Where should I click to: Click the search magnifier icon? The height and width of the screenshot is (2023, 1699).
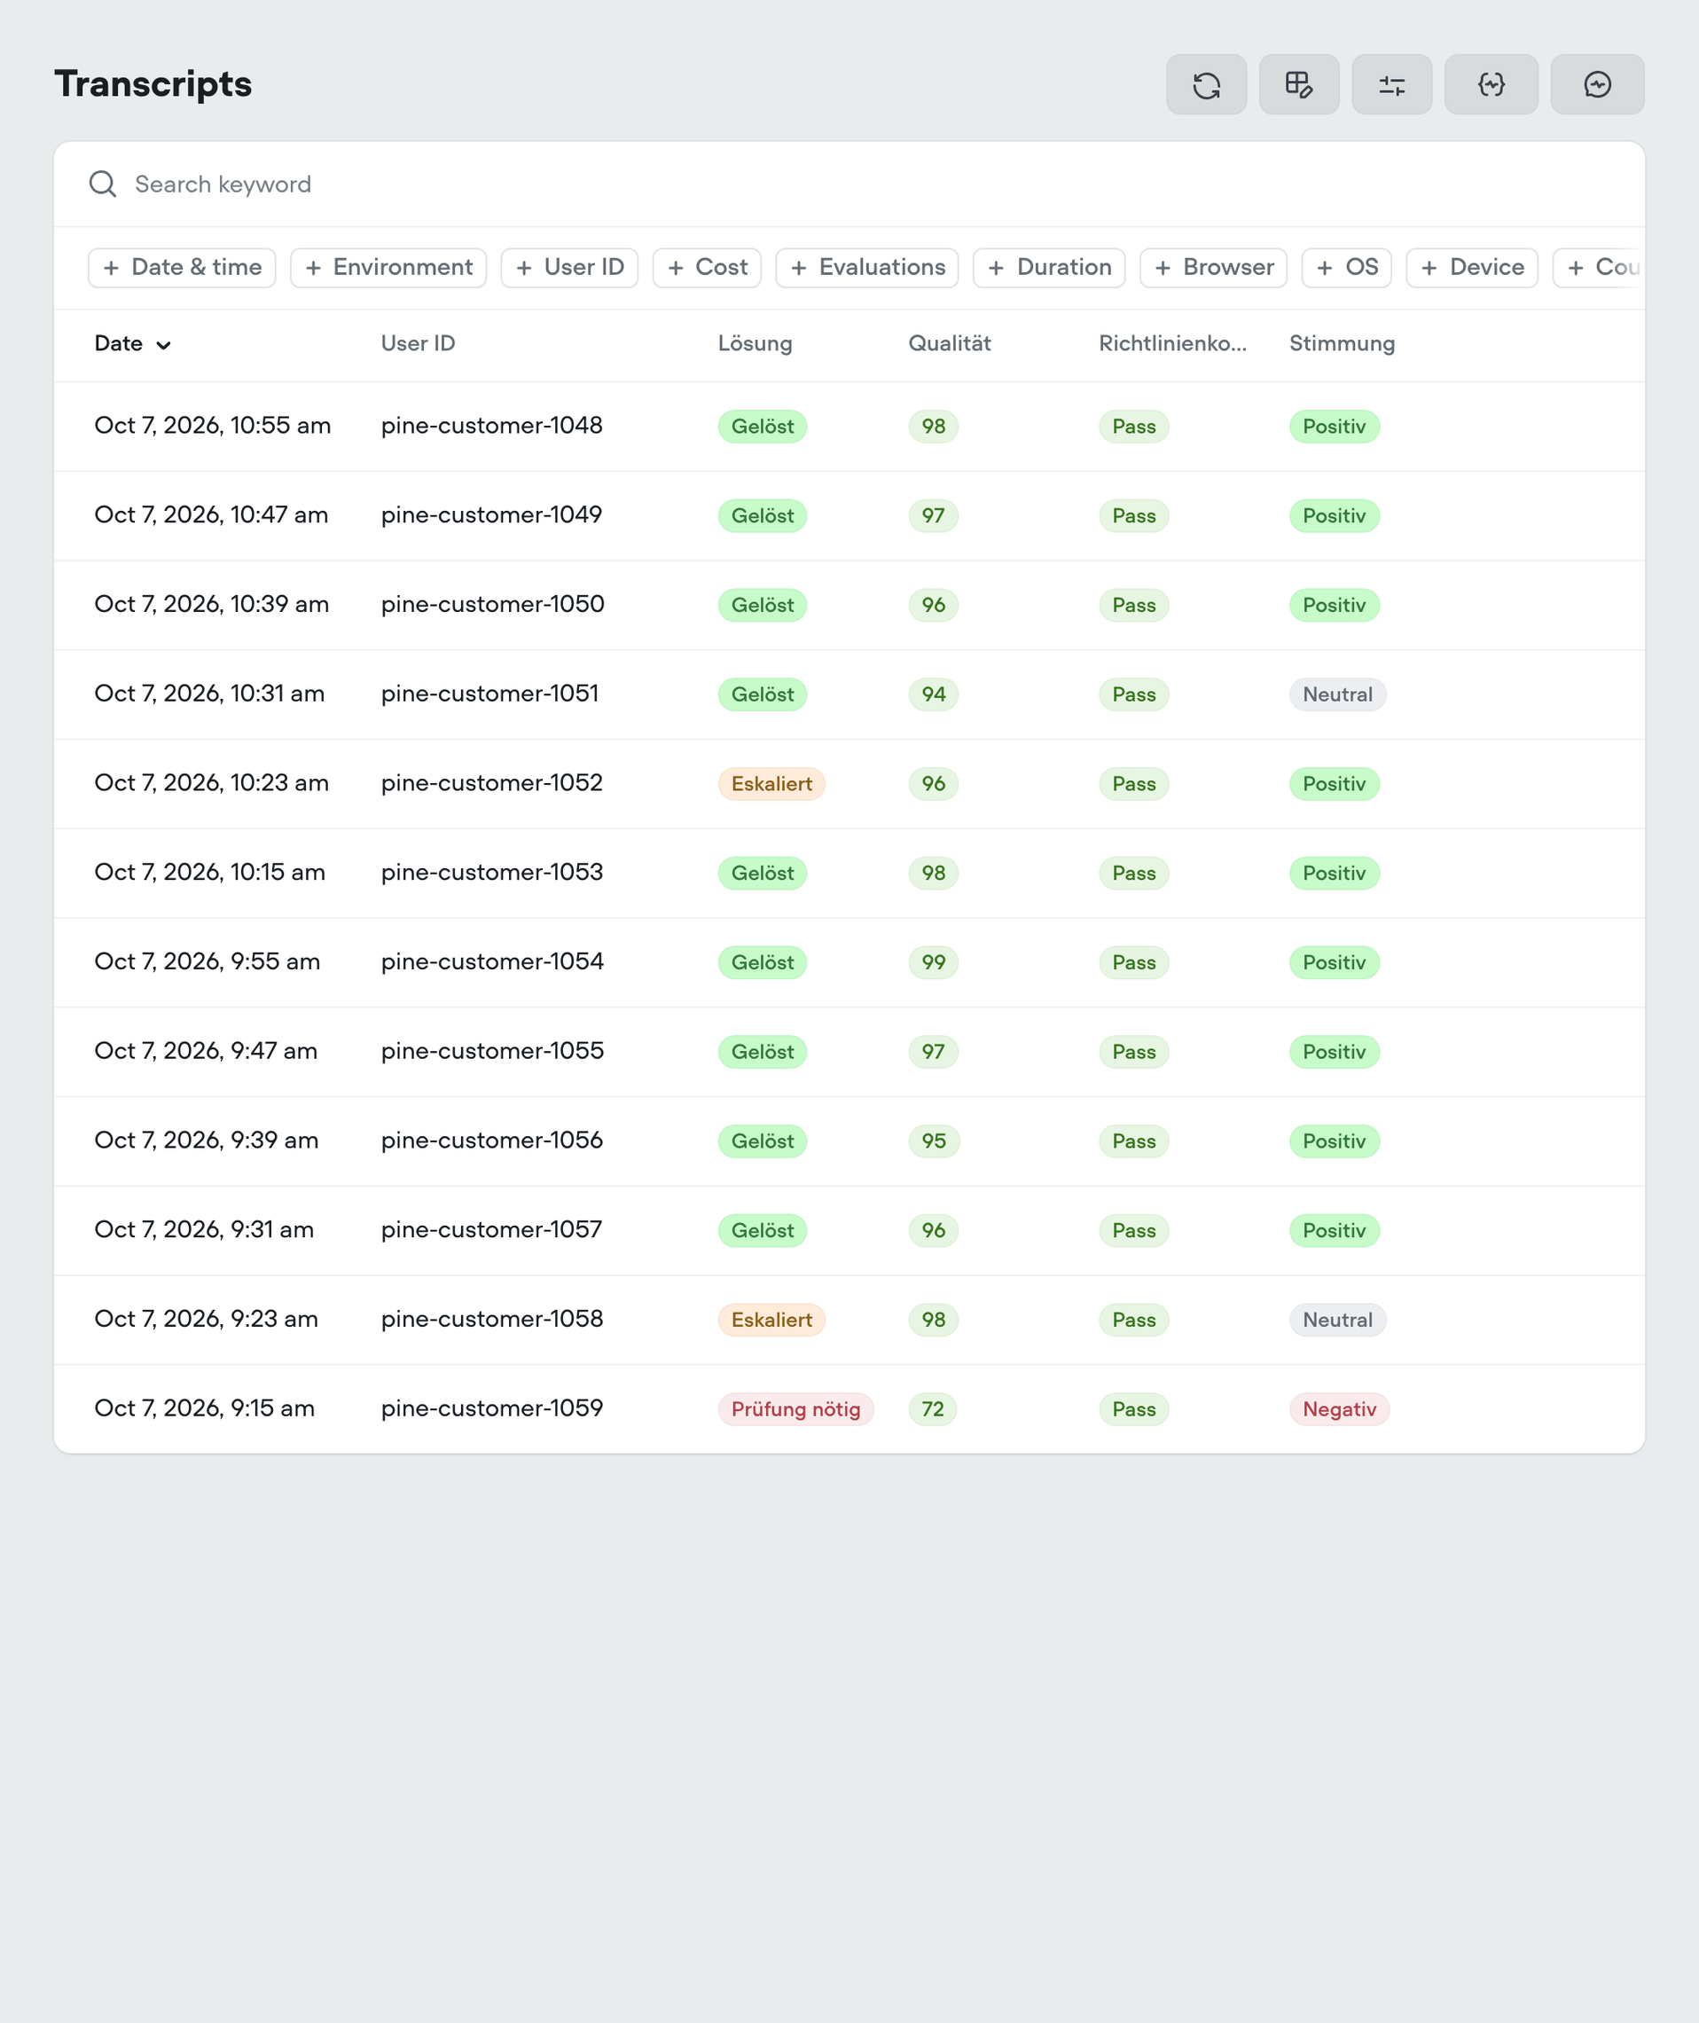pos(103,184)
